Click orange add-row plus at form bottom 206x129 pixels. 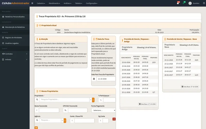point(36,128)
